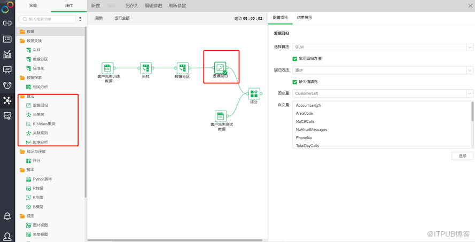The image size is (475, 242).
Task: Select the 客户流失测试数据 SQL node on the canvas
Action: 221,116
